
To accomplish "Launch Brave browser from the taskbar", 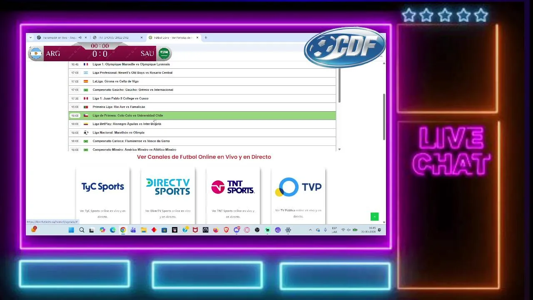I will 226,230.
